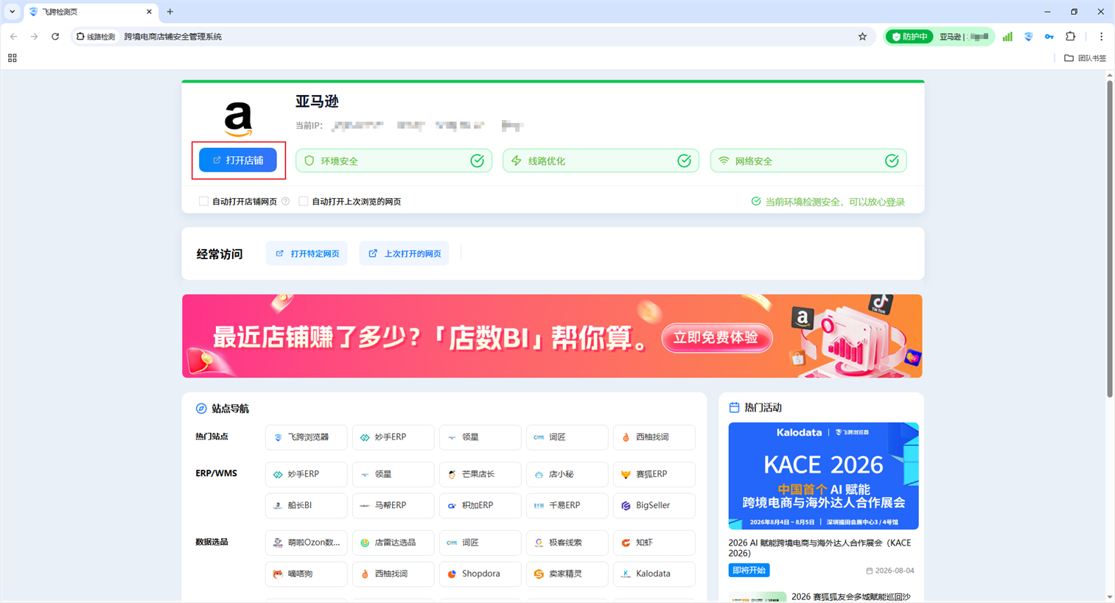
Task: Open 领星 in 热门站点 row
Action: pyautogui.click(x=480, y=437)
